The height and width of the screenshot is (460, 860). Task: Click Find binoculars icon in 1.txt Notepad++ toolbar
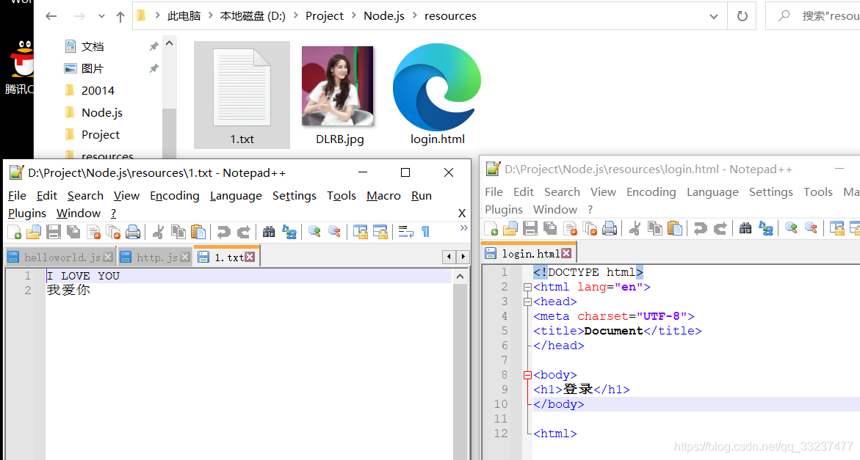pyautogui.click(x=269, y=232)
